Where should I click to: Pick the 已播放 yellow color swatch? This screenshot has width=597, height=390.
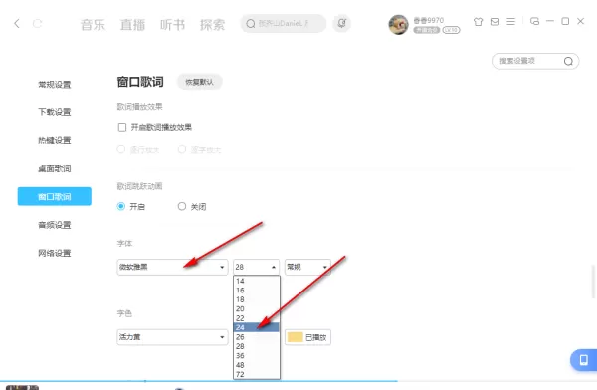point(296,337)
